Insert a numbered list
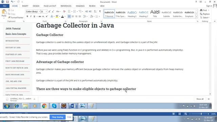This screenshot has width=217, height=122. [x=75, y=12]
